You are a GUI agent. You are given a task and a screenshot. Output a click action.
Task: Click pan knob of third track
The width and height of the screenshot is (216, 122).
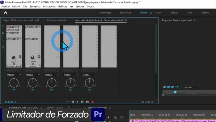coord(52,83)
